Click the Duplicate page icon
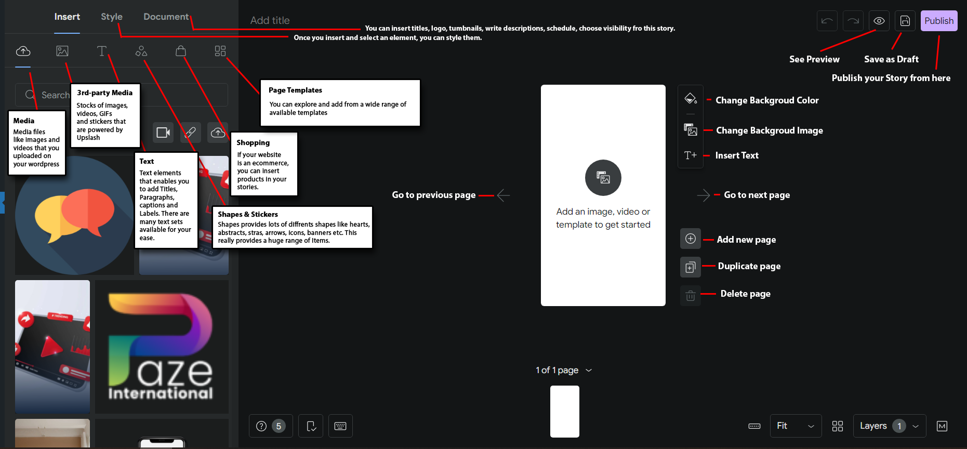967x449 pixels. [x=691, y=267]
